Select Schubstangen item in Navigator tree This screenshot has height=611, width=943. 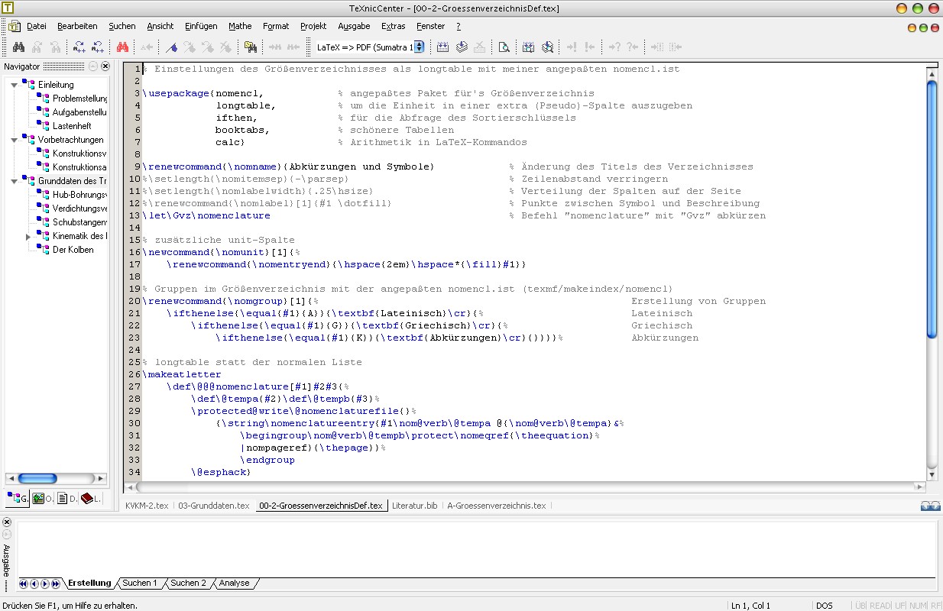coord(79,222)
